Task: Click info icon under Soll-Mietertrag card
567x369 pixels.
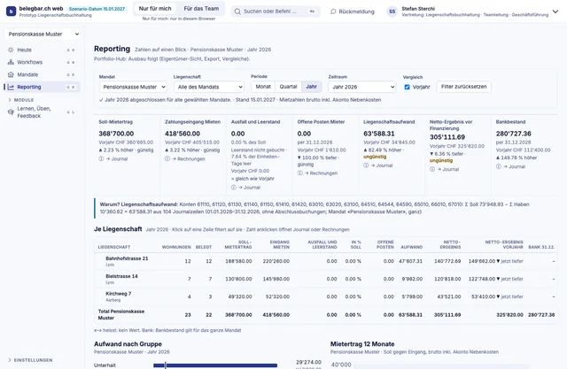Action: click(x=101, y=159)
